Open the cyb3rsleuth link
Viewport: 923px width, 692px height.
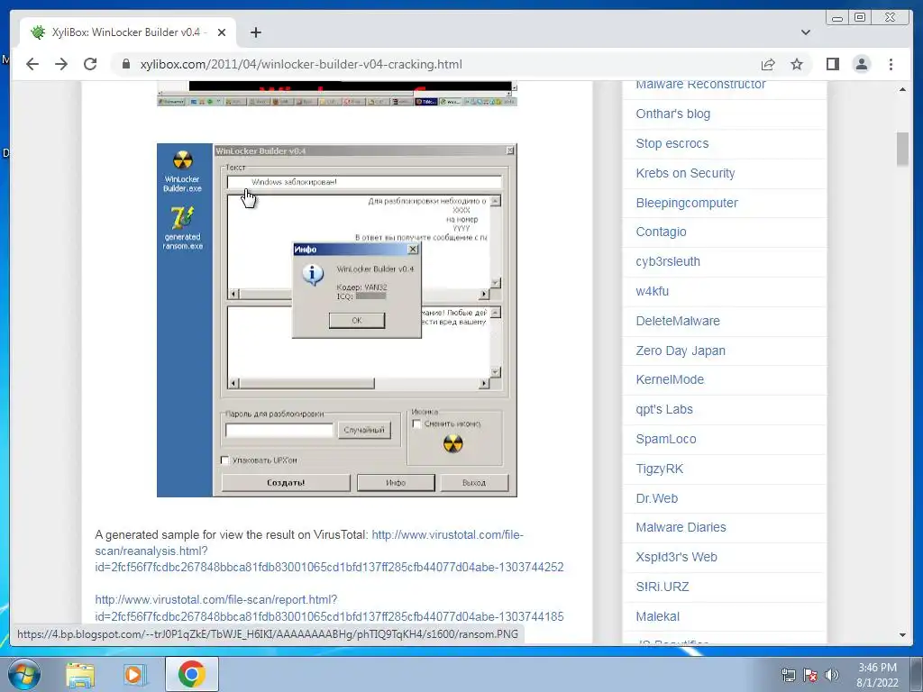(668, 261)
